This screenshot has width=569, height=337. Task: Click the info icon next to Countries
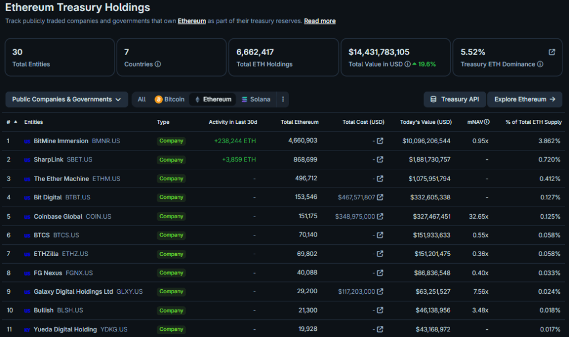click(x=158, y=64)
